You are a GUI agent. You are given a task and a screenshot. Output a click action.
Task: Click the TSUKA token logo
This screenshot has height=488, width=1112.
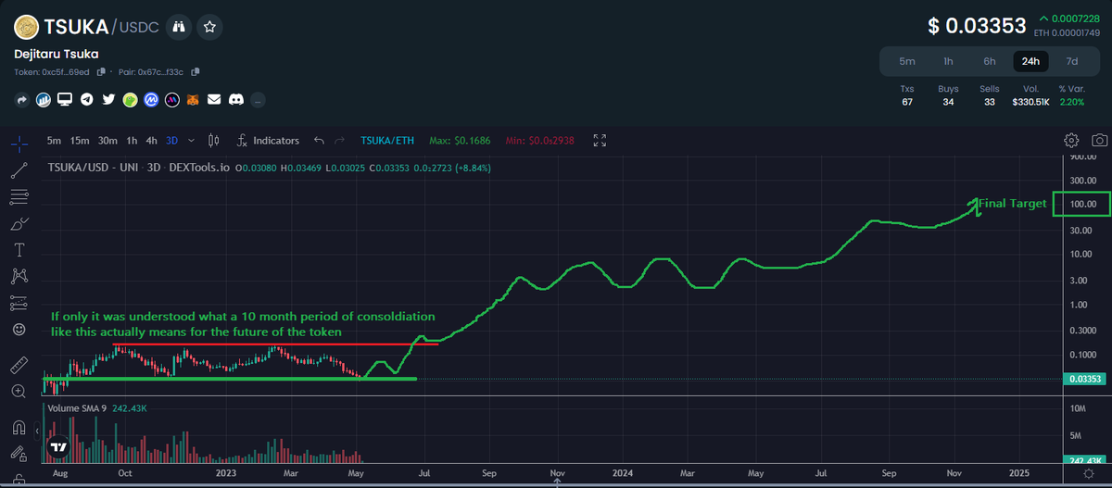27,28
